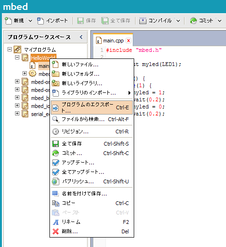Choose 新しいフォルダ... from context menu

(92, 74)
